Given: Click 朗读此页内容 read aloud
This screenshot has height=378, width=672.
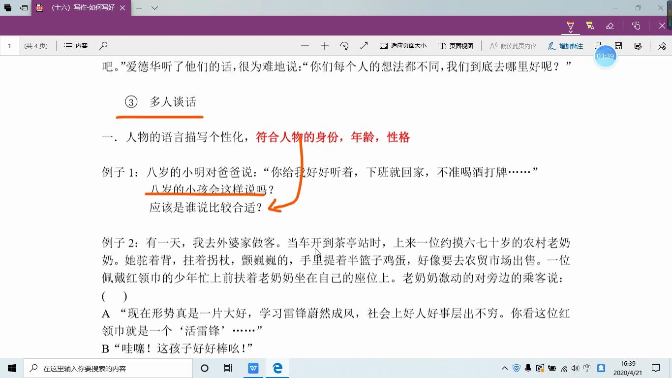Looking at the screenshot, I should click(x=513, y=46).
